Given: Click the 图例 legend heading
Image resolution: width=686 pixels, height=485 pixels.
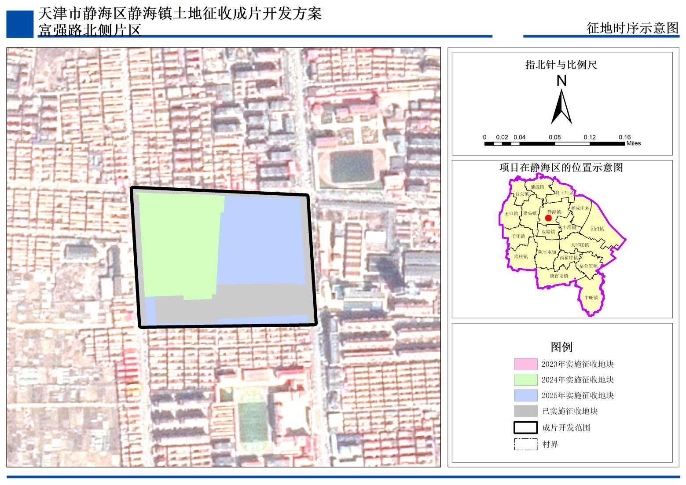Looking at the screenshot, I should click(x=561, y=347).
